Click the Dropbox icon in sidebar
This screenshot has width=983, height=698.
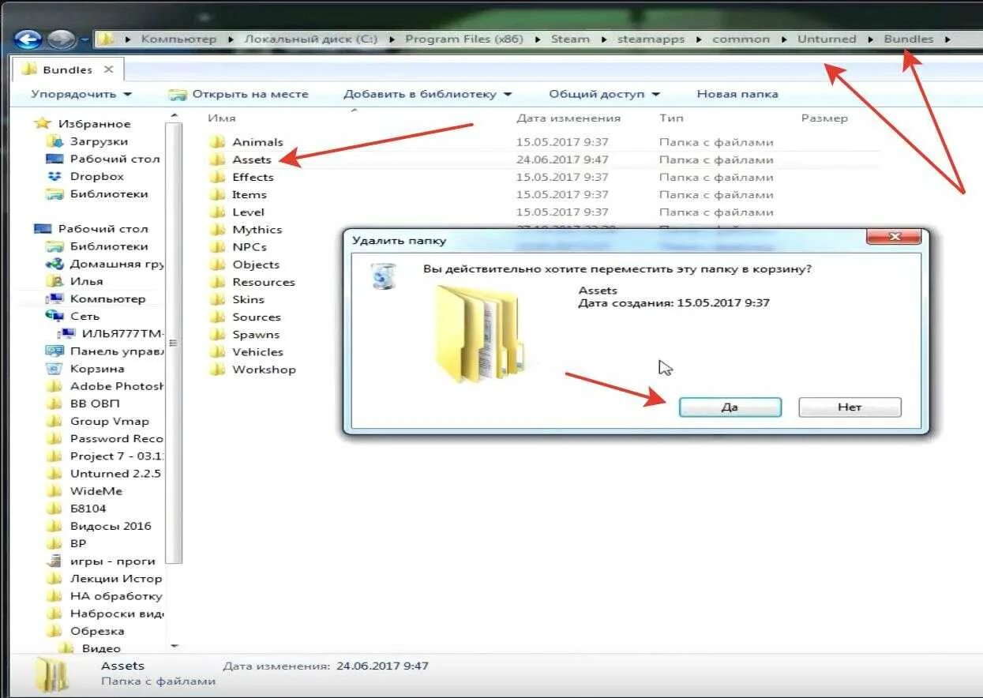point(54,176)
